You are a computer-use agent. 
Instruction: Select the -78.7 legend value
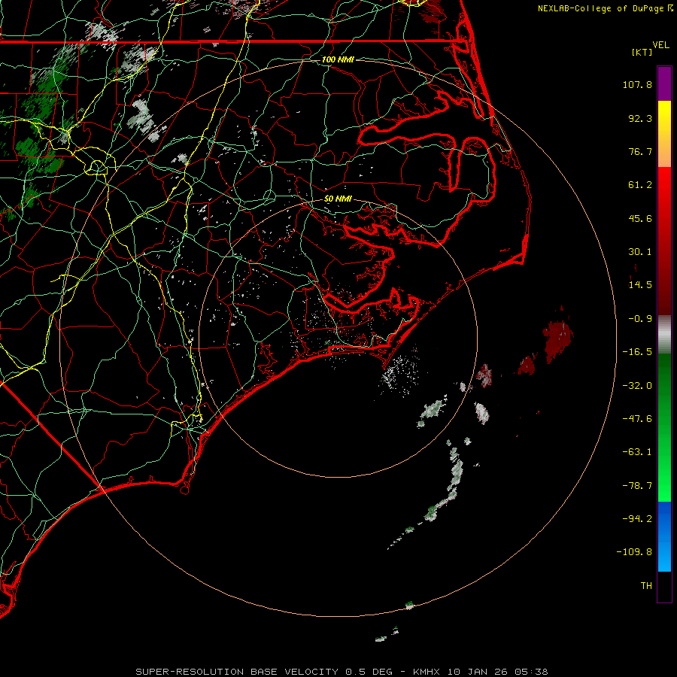(637, 486)
